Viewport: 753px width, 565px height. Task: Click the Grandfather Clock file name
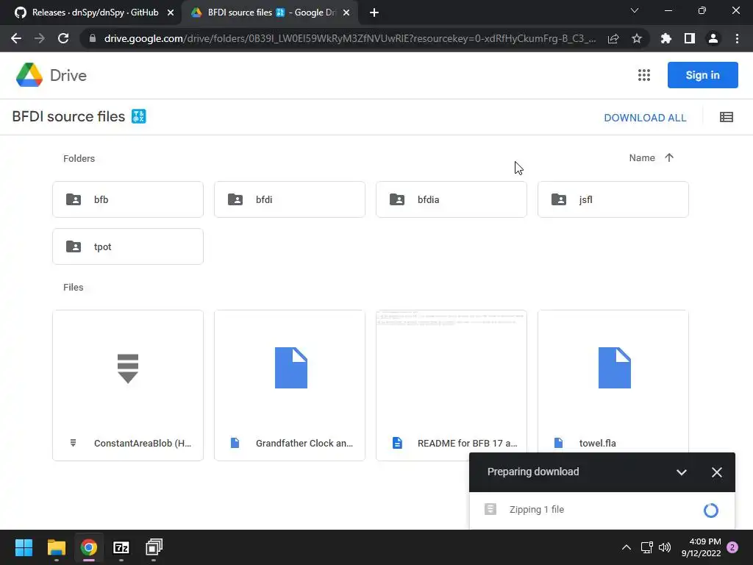pyautogui.click(x=304, y=443)
